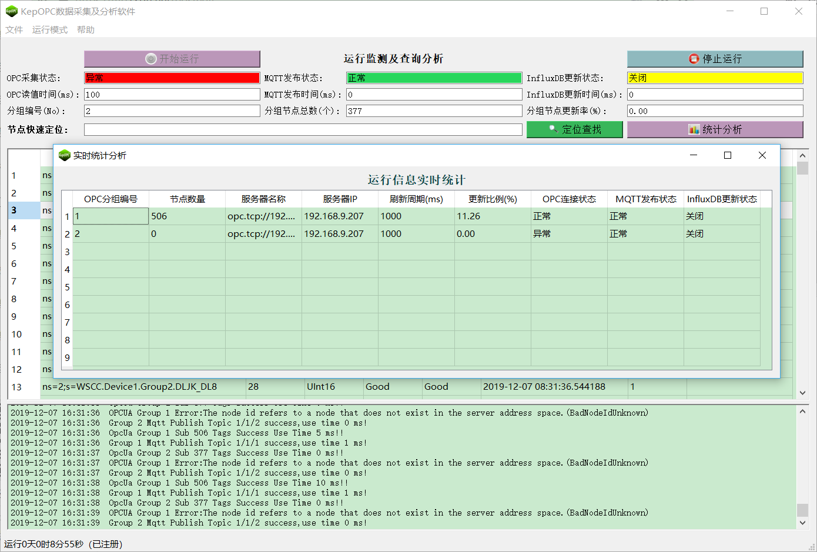Click inside the 节点快速定位 input field
The height and width of the screenshot is (552, 817).
pyautogui.click(x=302, y=129)
